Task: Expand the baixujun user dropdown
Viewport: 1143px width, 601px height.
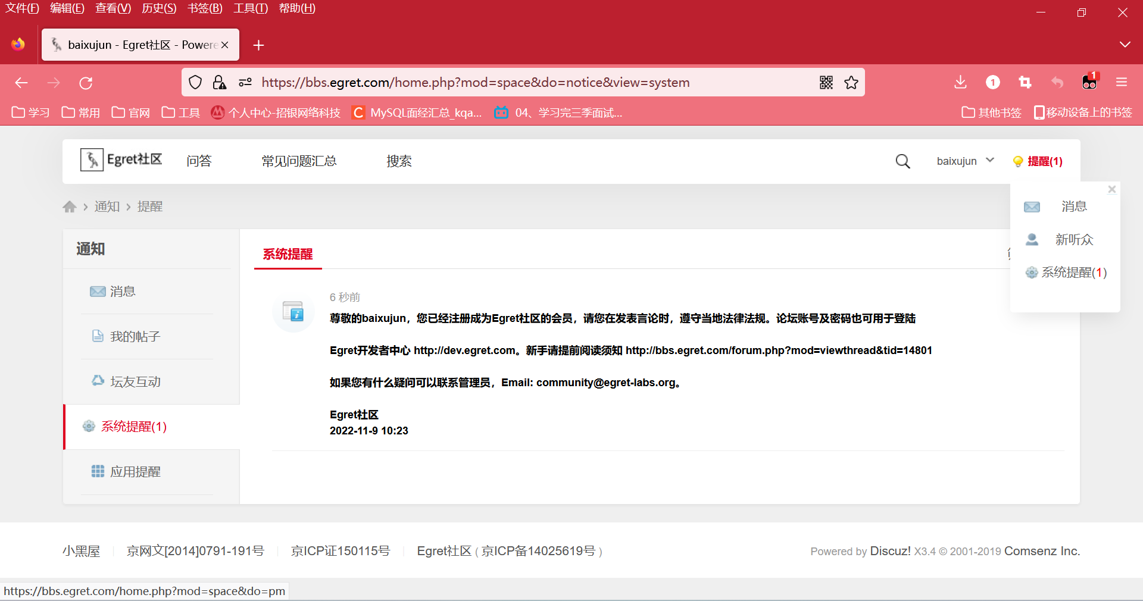Action: (965, 161)
